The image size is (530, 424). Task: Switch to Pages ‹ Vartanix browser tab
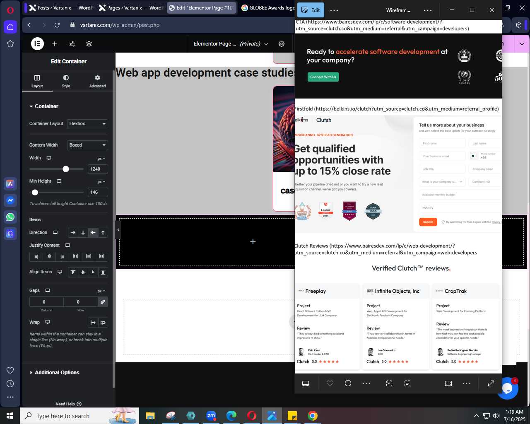point(131,8)
